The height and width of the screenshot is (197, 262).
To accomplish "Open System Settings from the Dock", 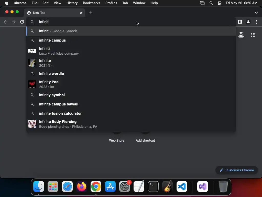I will click(125, 186).
